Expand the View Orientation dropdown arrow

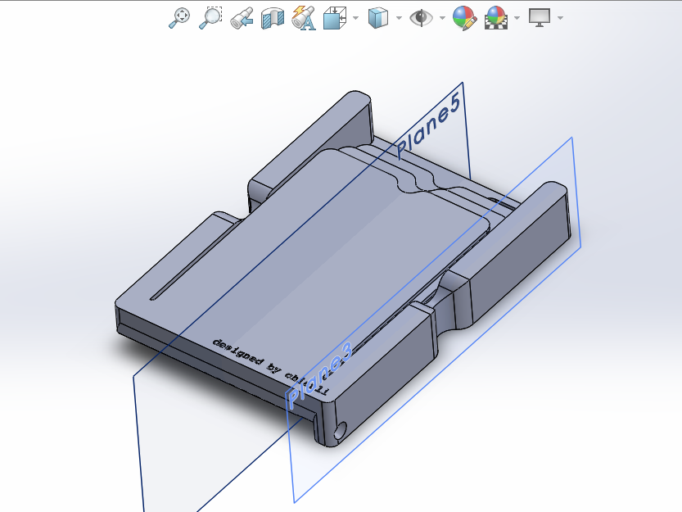tap(355, 18)
